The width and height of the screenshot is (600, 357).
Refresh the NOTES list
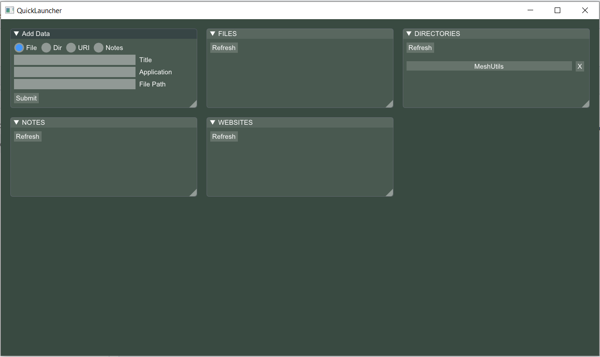coord(27,136)
